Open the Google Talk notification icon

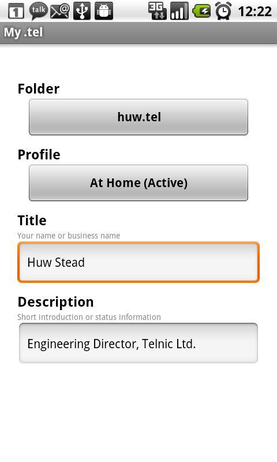click(x=38, y=11)
